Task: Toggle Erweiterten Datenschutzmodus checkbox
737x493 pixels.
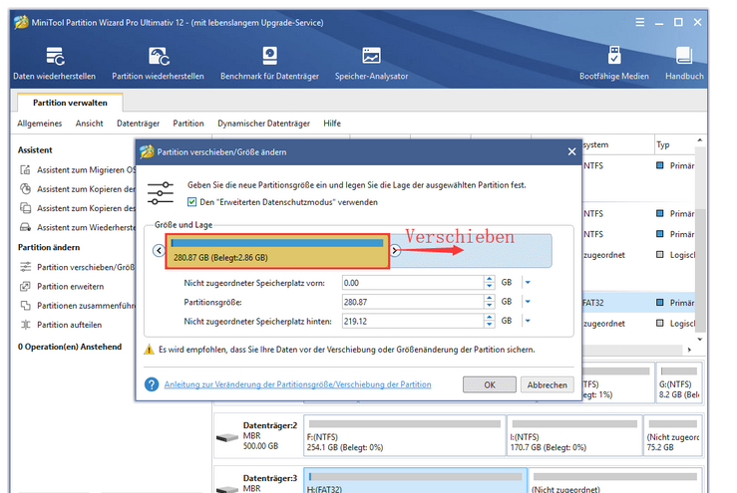Action: click(191, 202)
